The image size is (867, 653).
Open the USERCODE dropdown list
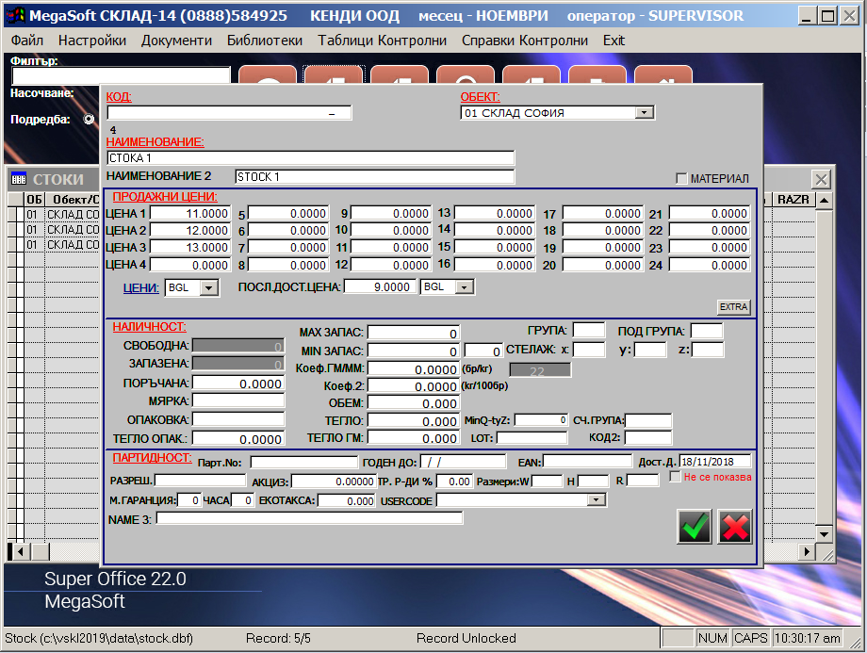[x=596, y=501]
